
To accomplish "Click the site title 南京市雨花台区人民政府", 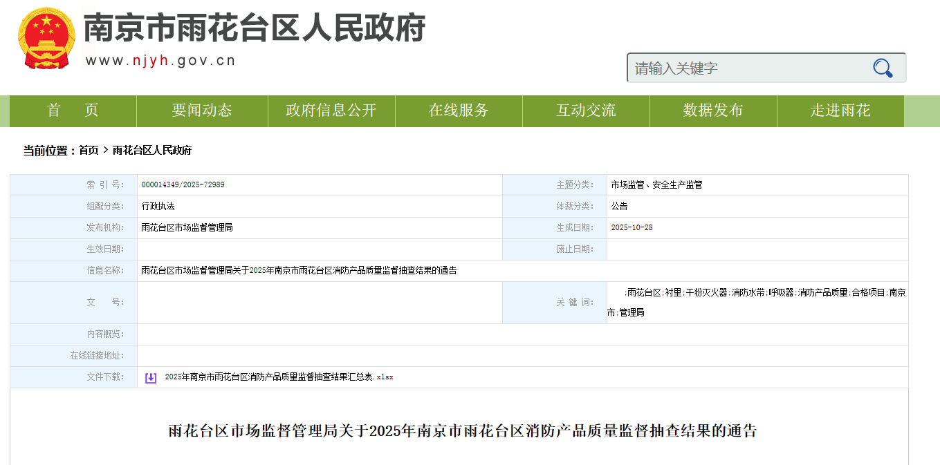I will (254, 28).
